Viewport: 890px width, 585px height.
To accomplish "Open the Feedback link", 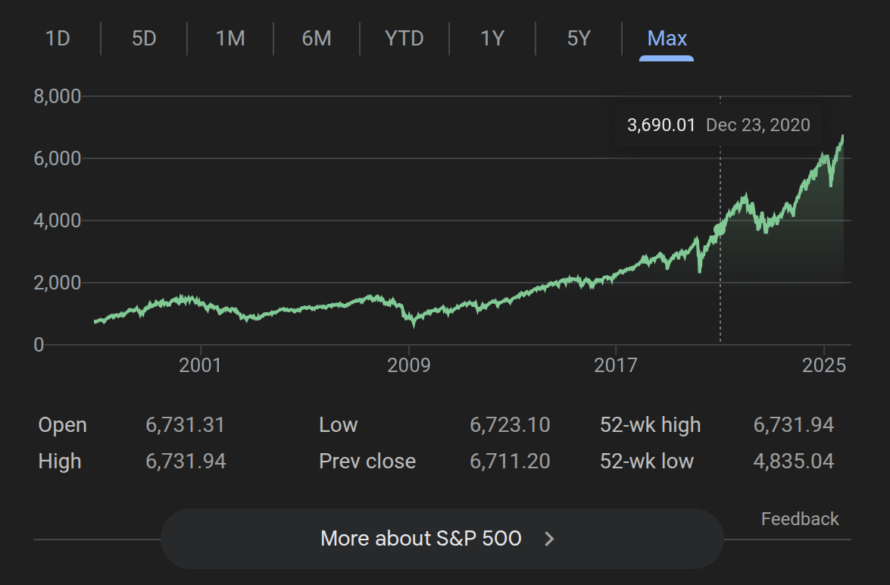I will 800,519.
